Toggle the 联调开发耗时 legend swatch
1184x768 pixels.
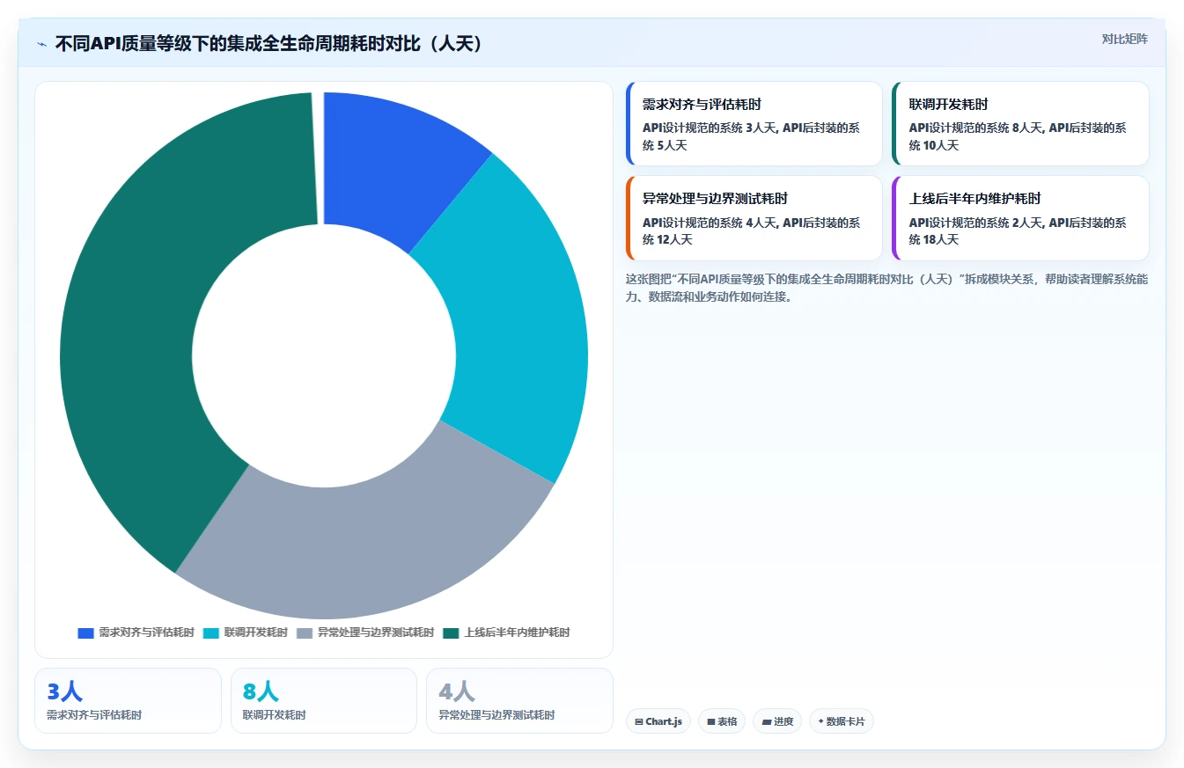click(x=211, y=633)
